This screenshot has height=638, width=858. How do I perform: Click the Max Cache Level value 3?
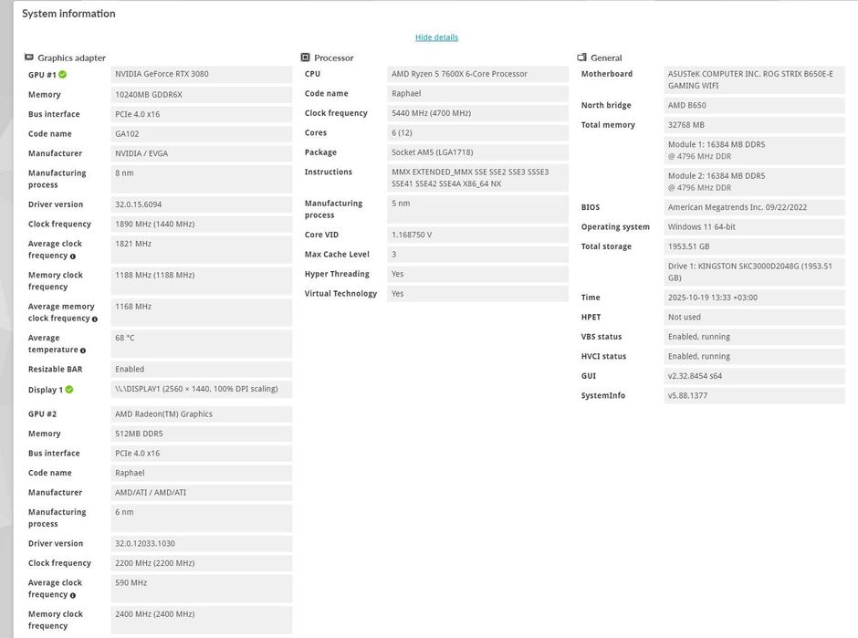pos(477,255)
